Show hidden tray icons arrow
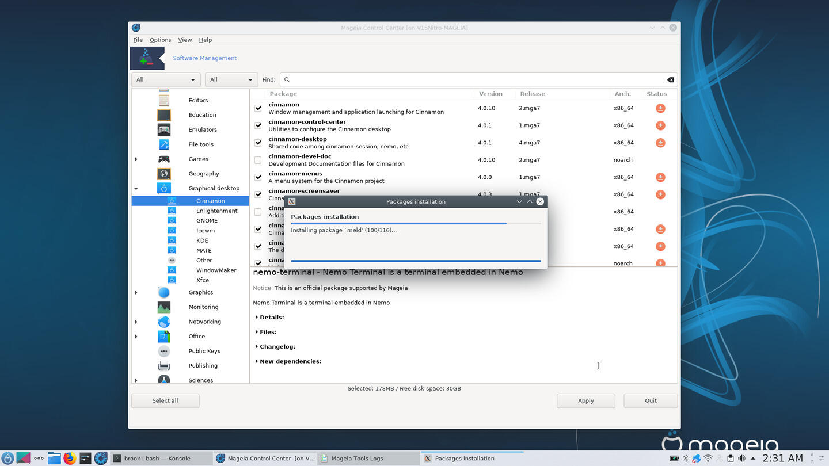 752,459
